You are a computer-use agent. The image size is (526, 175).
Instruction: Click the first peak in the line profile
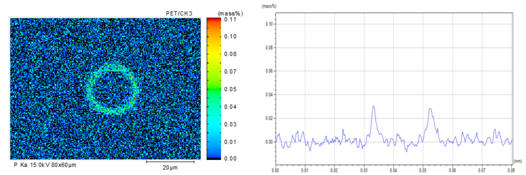(x=373, y=106)
